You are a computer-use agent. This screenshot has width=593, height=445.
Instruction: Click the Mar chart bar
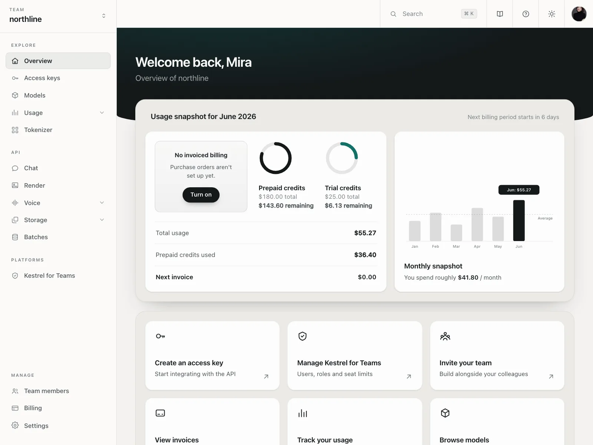coord(456,233)
